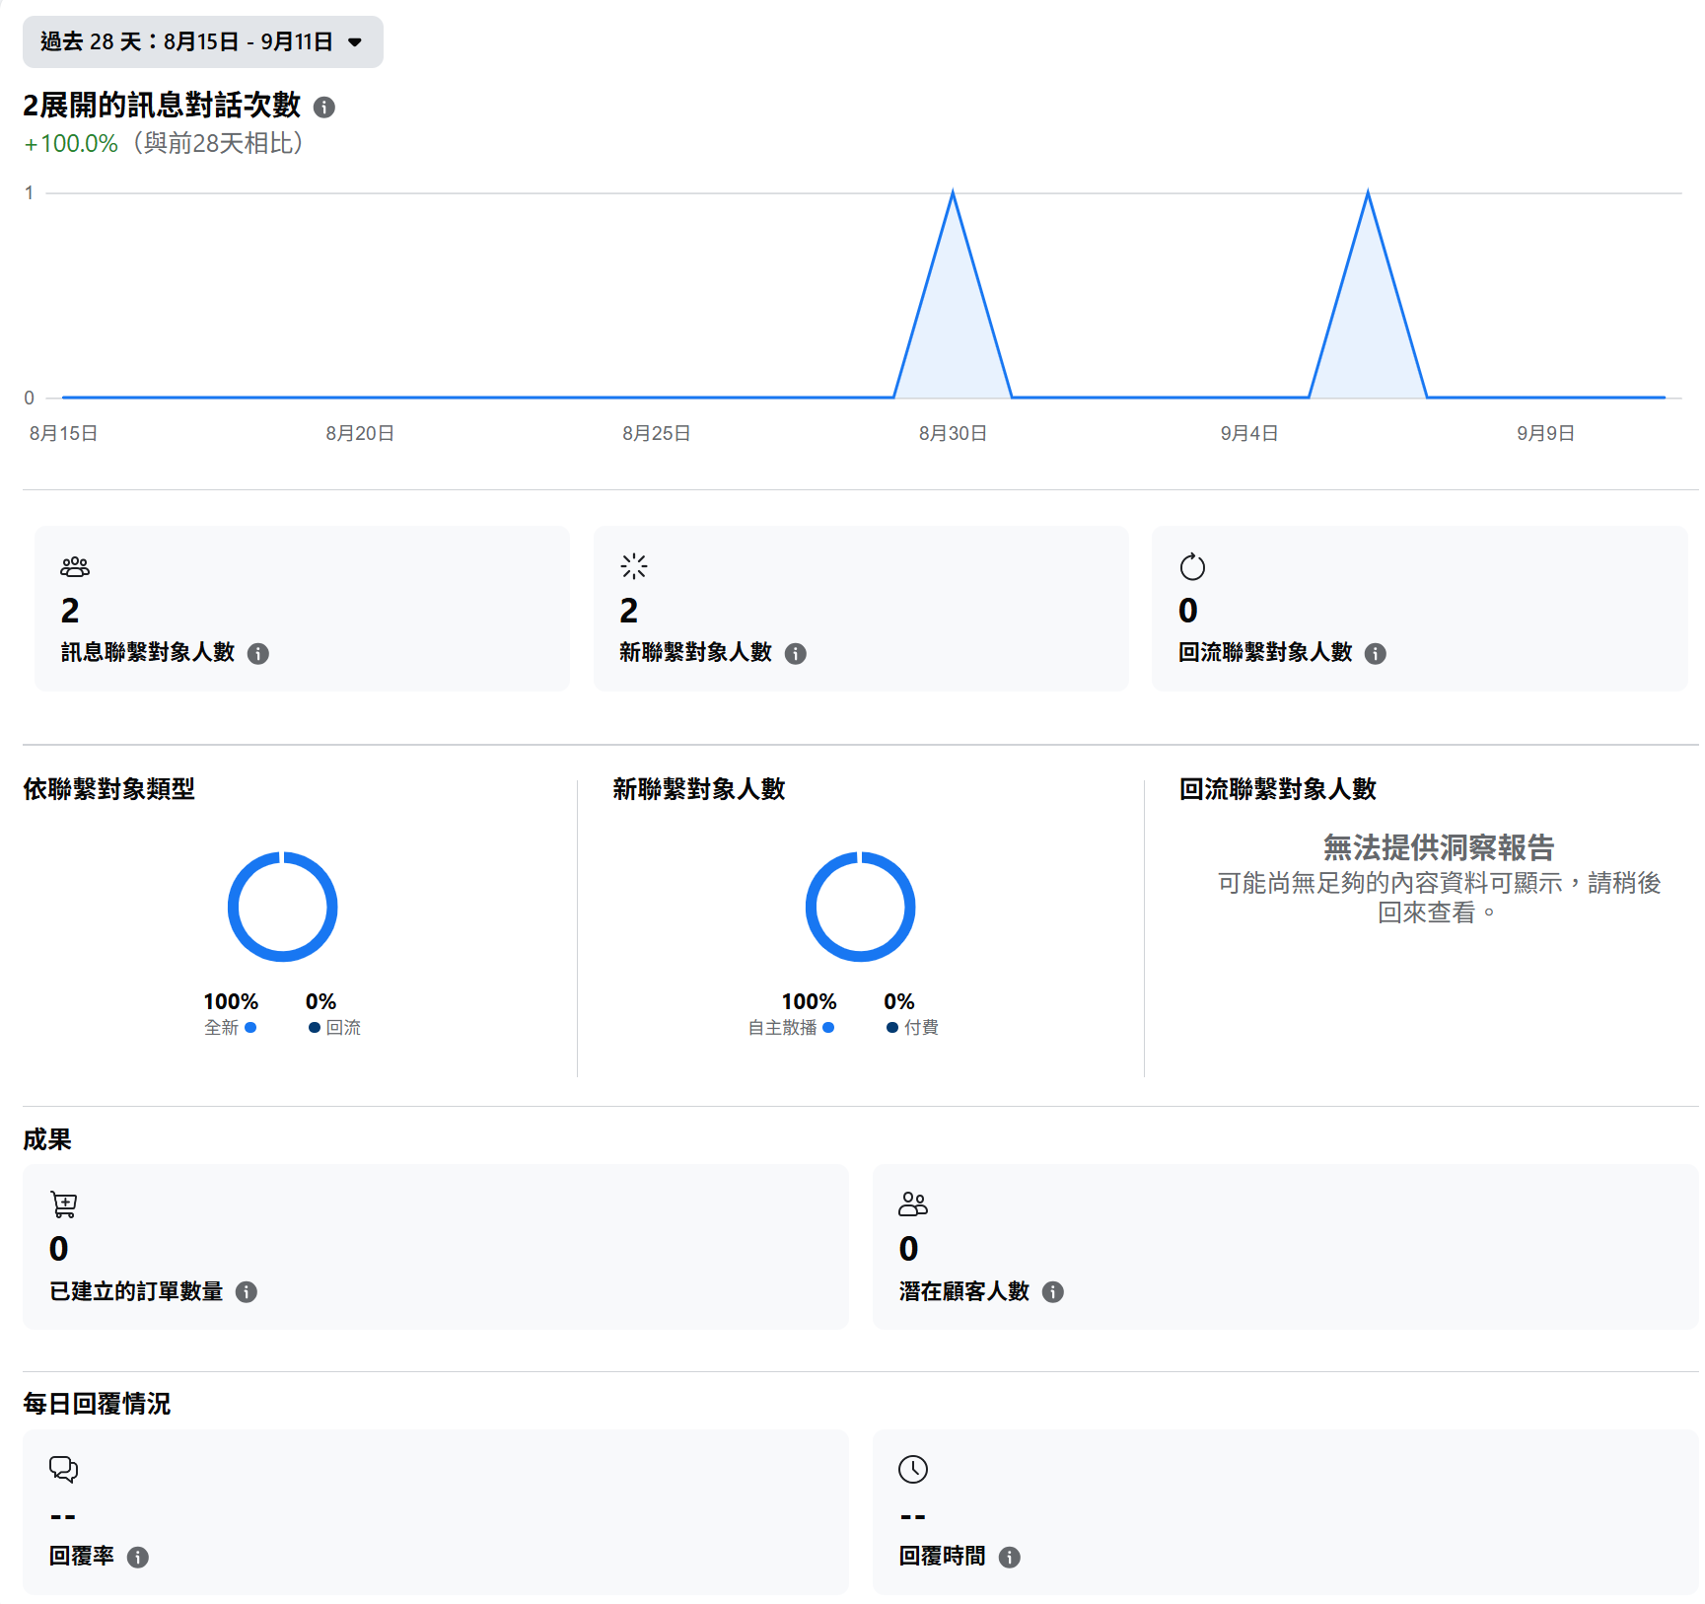Screen dimensions: 1705x1604
Task: Click the people group icon in 訊息聯繫對象人數 card
Action: coord(75,566)
